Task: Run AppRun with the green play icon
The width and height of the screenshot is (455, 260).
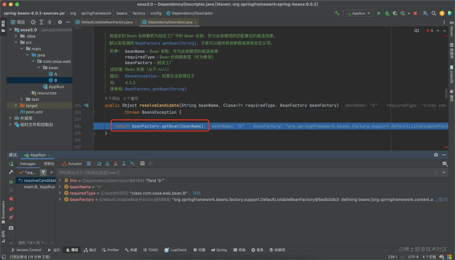Action: (379, 13)
